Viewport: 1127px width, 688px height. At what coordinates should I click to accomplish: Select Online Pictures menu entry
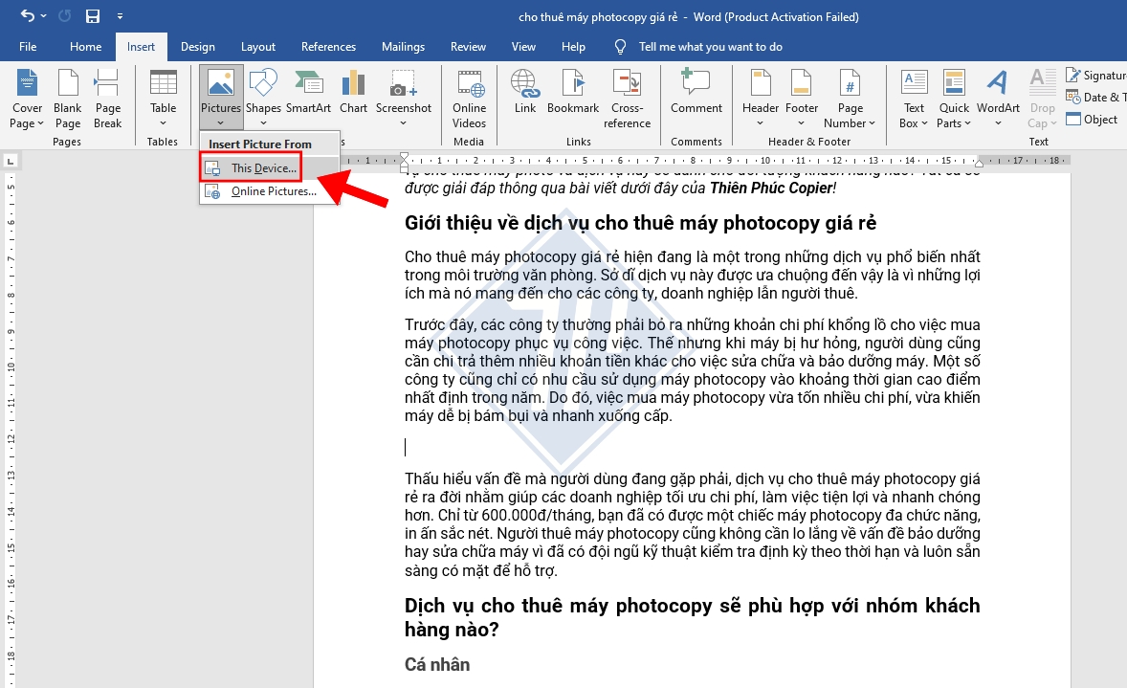tap(273, 191)
